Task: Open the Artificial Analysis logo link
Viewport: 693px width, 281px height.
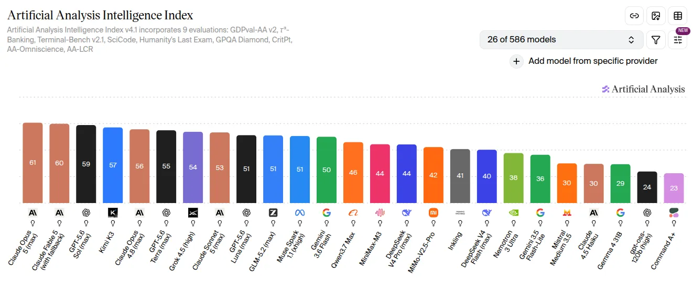Action: click(643, 89)
